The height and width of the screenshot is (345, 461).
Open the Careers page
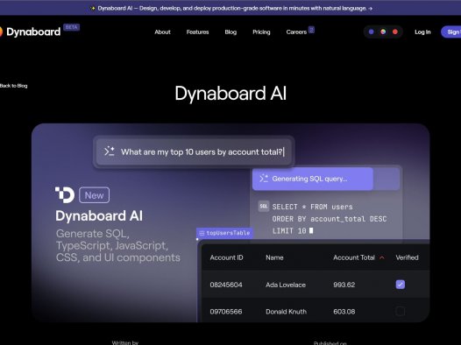pos(296,32)
